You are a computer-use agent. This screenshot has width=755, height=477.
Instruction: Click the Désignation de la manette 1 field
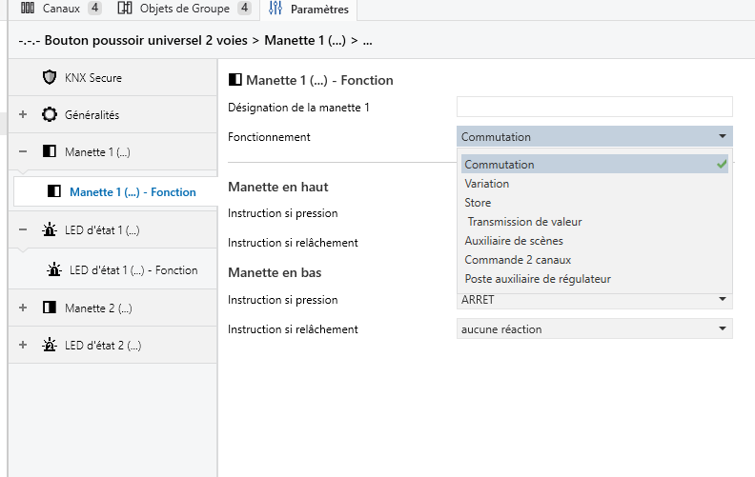click(594, 107)
